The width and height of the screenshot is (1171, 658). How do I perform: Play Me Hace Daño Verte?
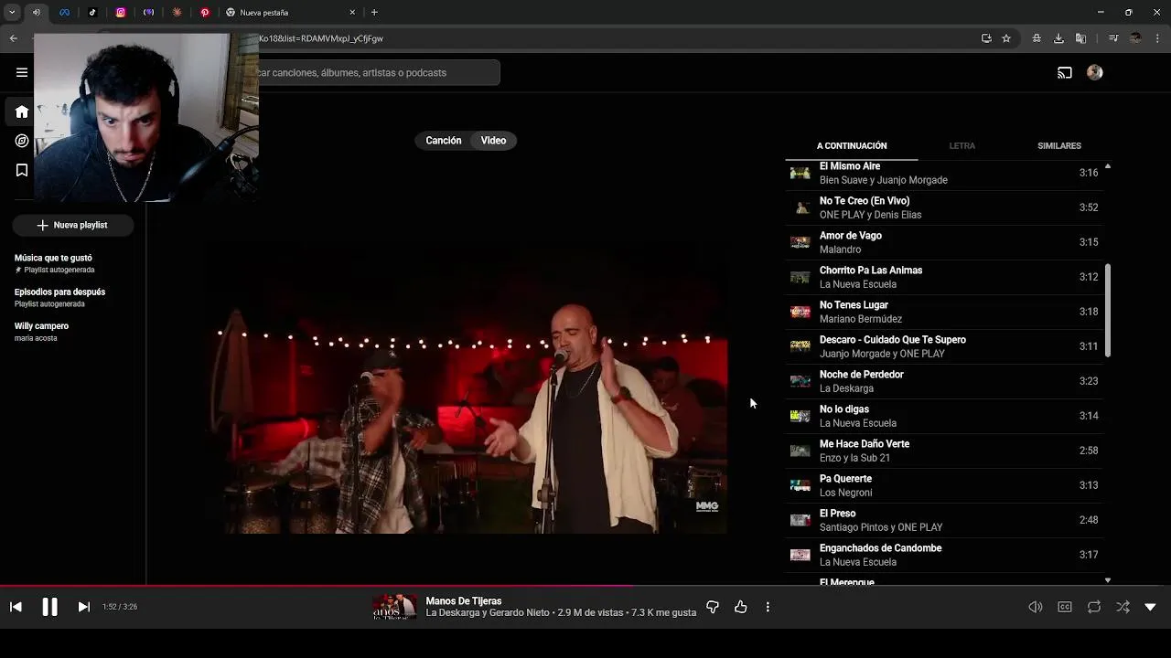pos(946,451)
